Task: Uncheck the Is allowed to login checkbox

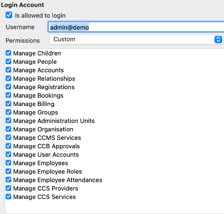Action: pos(9,15)
